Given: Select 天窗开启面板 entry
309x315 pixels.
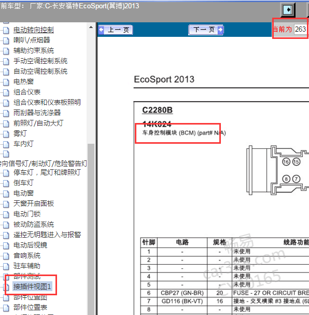Looking at the screenshot, I should pyautogui.click(x=34, y=203).
